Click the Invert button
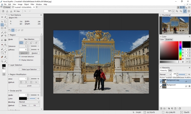 click(x=29, y=86)
